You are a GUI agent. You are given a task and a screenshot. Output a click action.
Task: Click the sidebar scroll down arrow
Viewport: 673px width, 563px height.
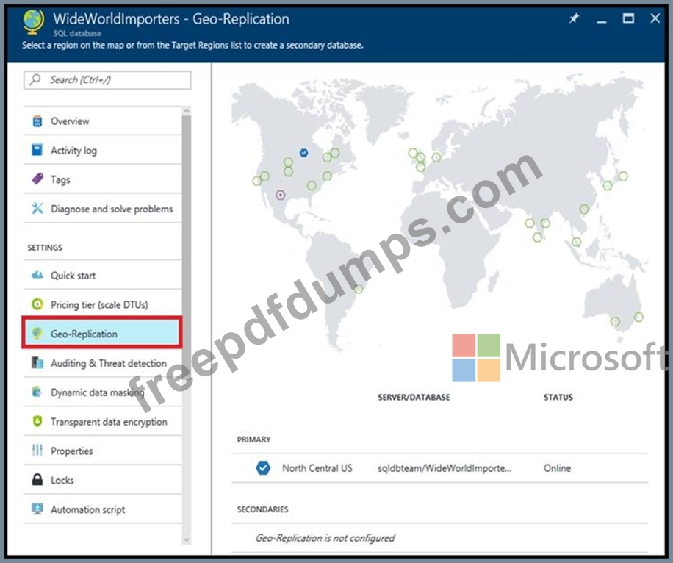(x=187, y=539)
